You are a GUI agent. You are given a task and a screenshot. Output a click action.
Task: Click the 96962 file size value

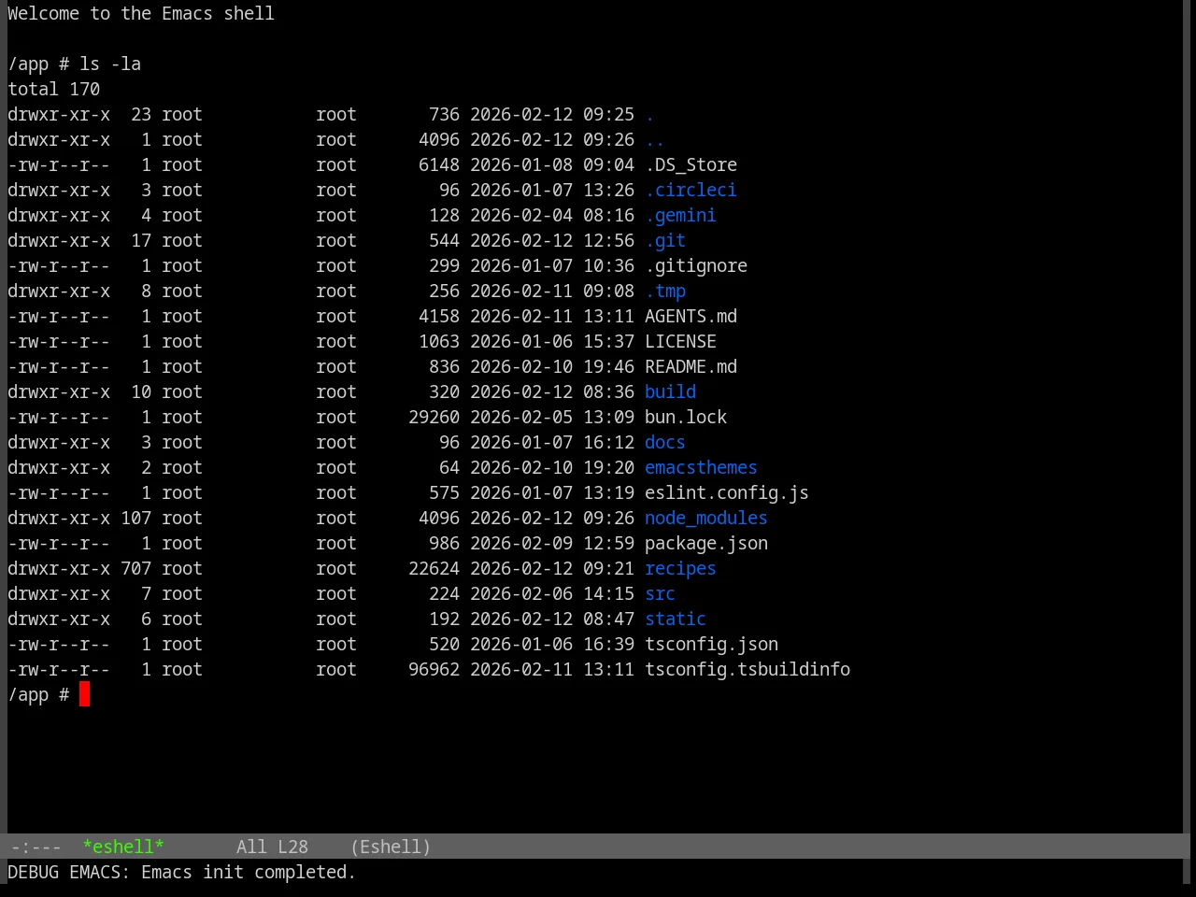point(434,669)
